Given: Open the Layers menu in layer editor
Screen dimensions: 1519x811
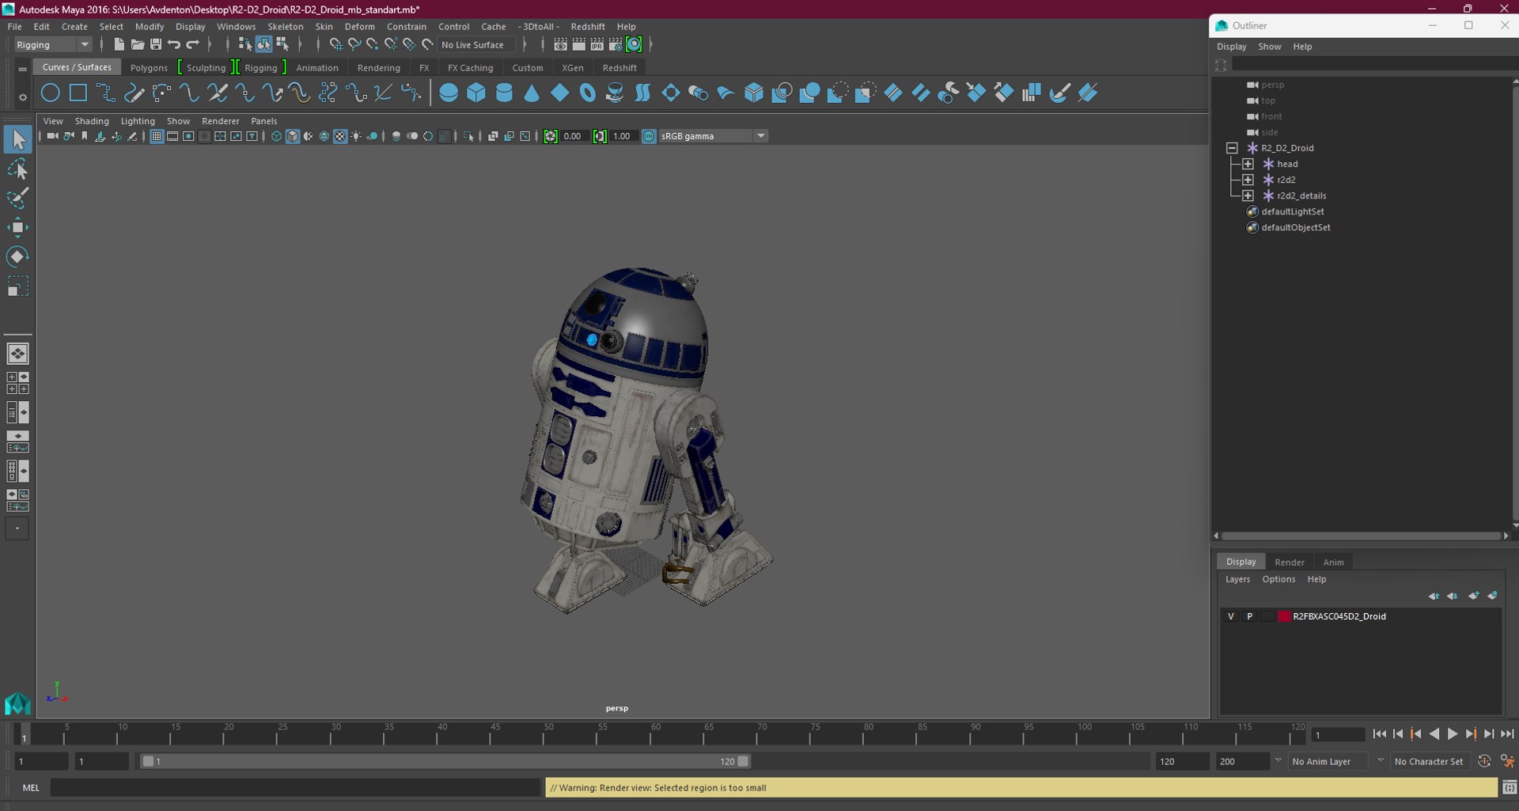Looking at the screenshot, I should [1238, 579].
